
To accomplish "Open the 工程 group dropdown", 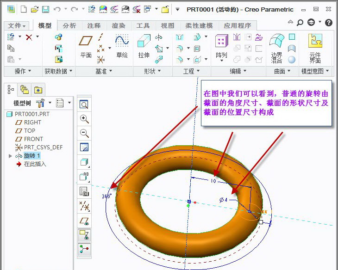I will [191, 71].
